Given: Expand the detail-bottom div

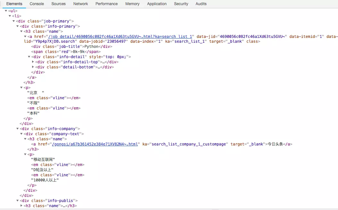Looking at the screenshot, I should tap(33, 67).
